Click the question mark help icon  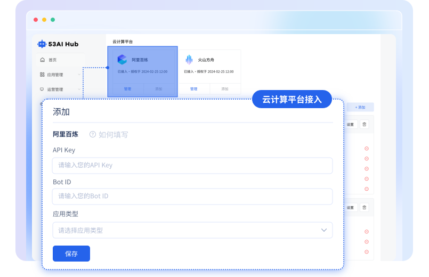(x=93, y=134)
